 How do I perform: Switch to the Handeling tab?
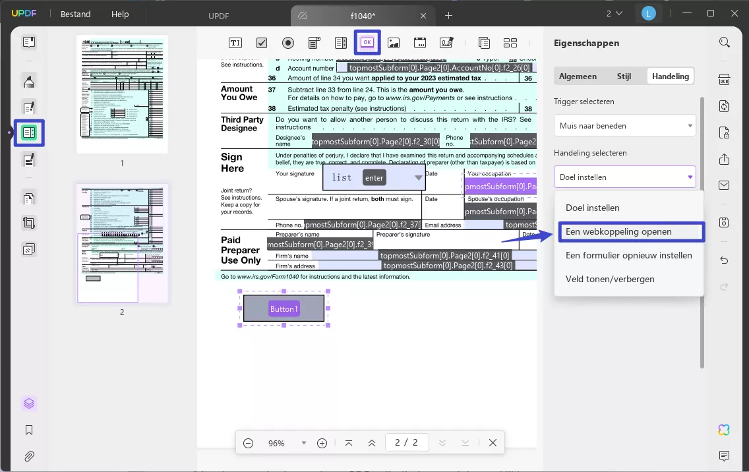[670, 76]
